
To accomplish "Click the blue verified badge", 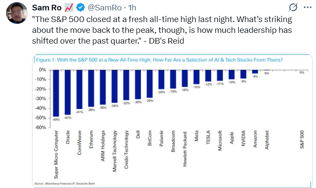I will [81, 8].
